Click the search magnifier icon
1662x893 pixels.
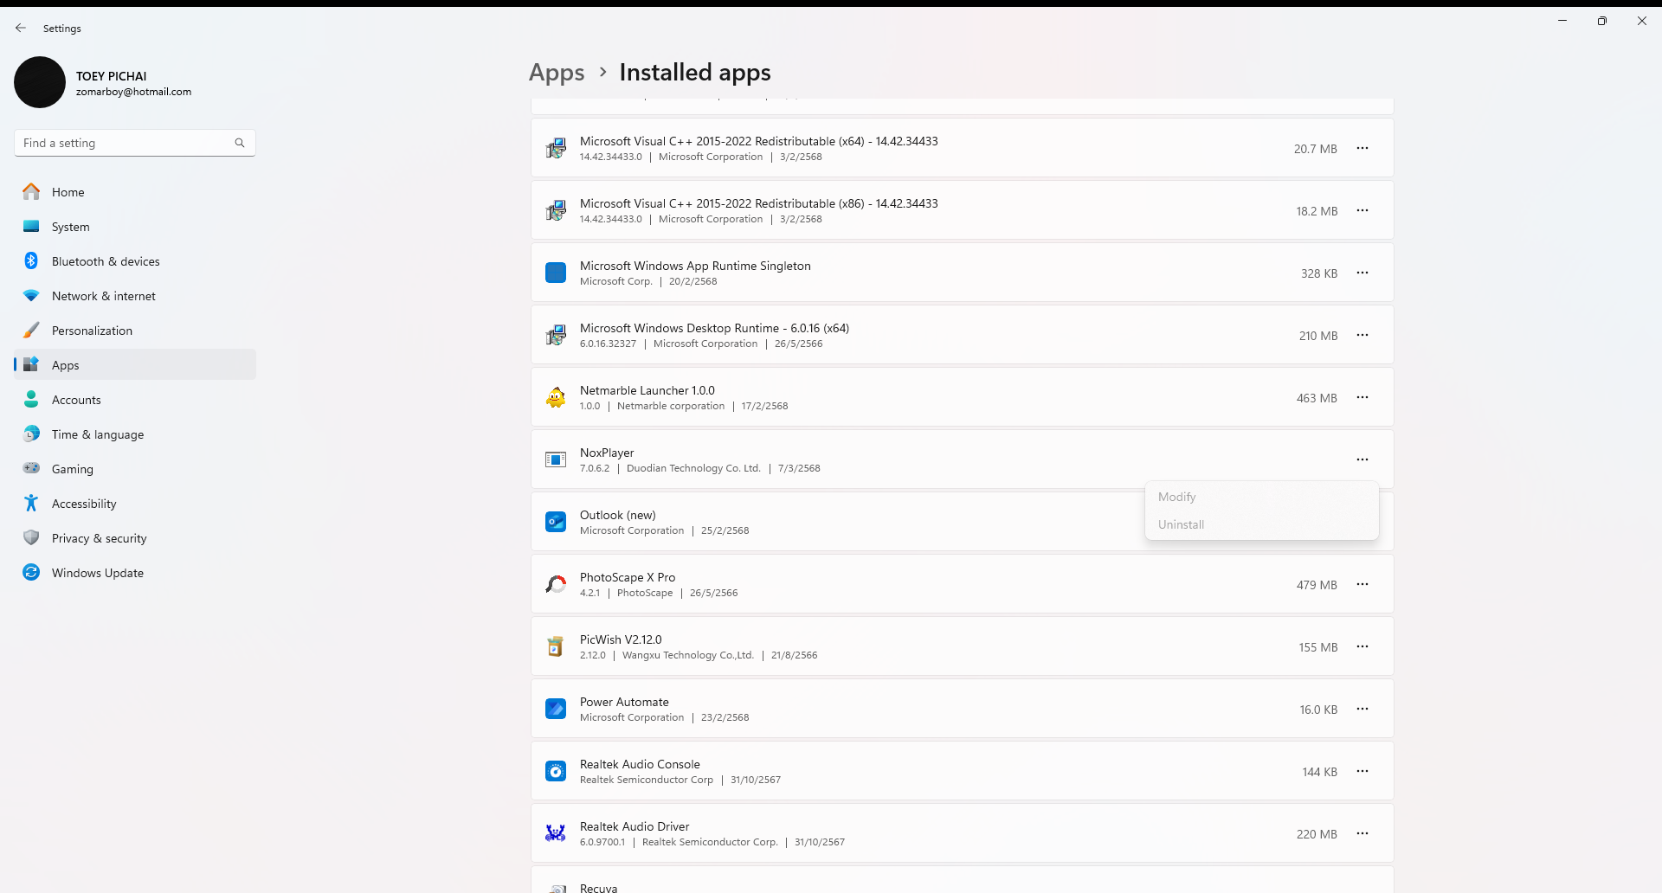coord(240,143)
